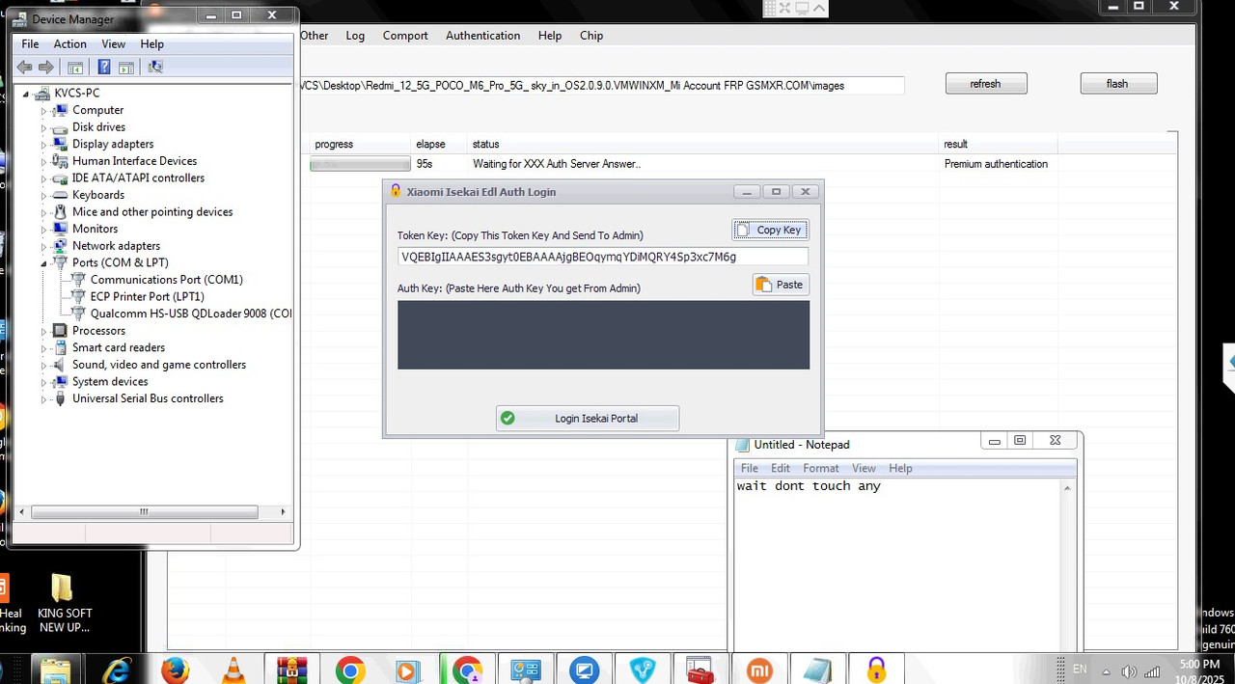Screen dimensions: 1235x684
Task: Click the flashing progress bar in device row
Action: 360,165
